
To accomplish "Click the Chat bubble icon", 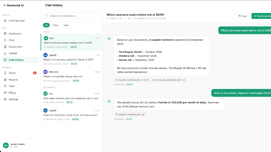I will coord(5,40).
